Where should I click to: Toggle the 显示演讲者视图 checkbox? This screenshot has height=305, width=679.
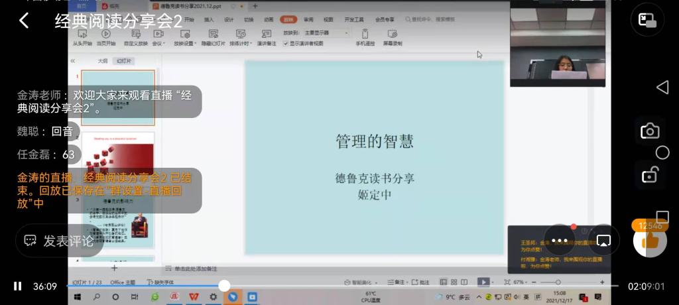click(286, 44)
